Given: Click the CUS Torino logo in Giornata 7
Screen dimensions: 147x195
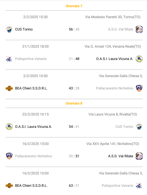Looking at the screenshot, I should coord(9,29).
